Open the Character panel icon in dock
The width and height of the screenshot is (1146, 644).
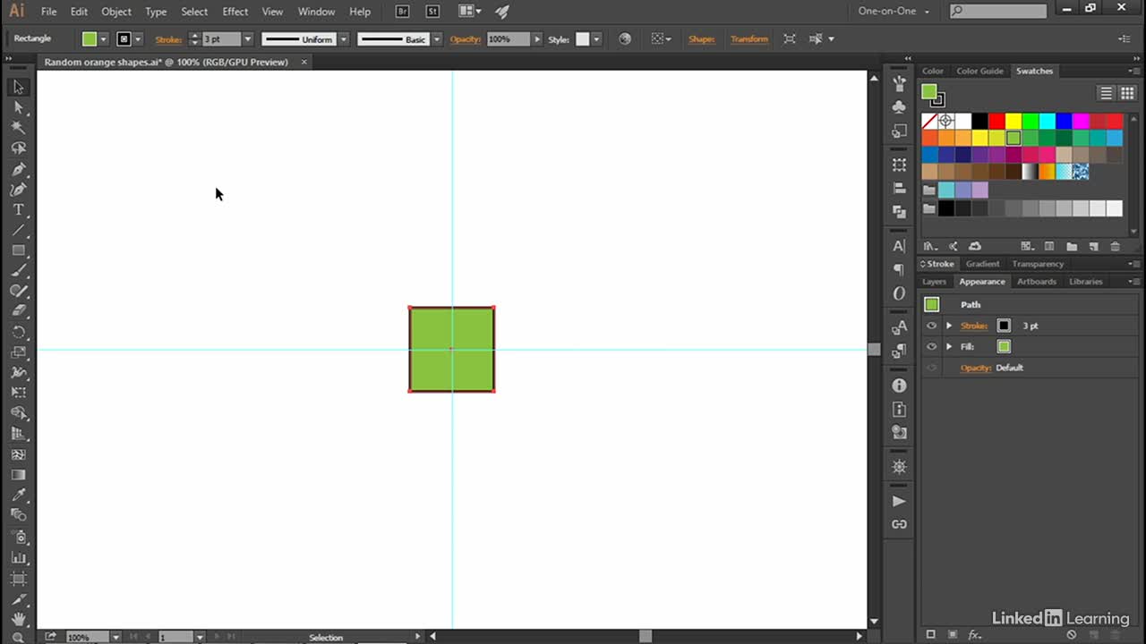pos(899,246)
